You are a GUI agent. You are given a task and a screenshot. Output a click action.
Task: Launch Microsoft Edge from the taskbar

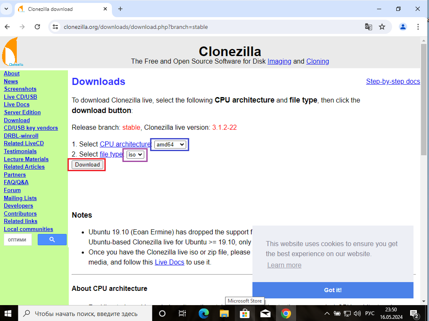pyautogui.click(x=204, y=313)
